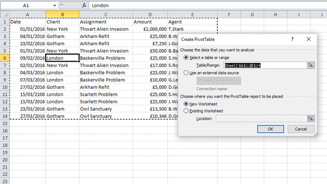Click the Select All corner of grid
This screenshot has height=184, width=327.
click(5, 14)
